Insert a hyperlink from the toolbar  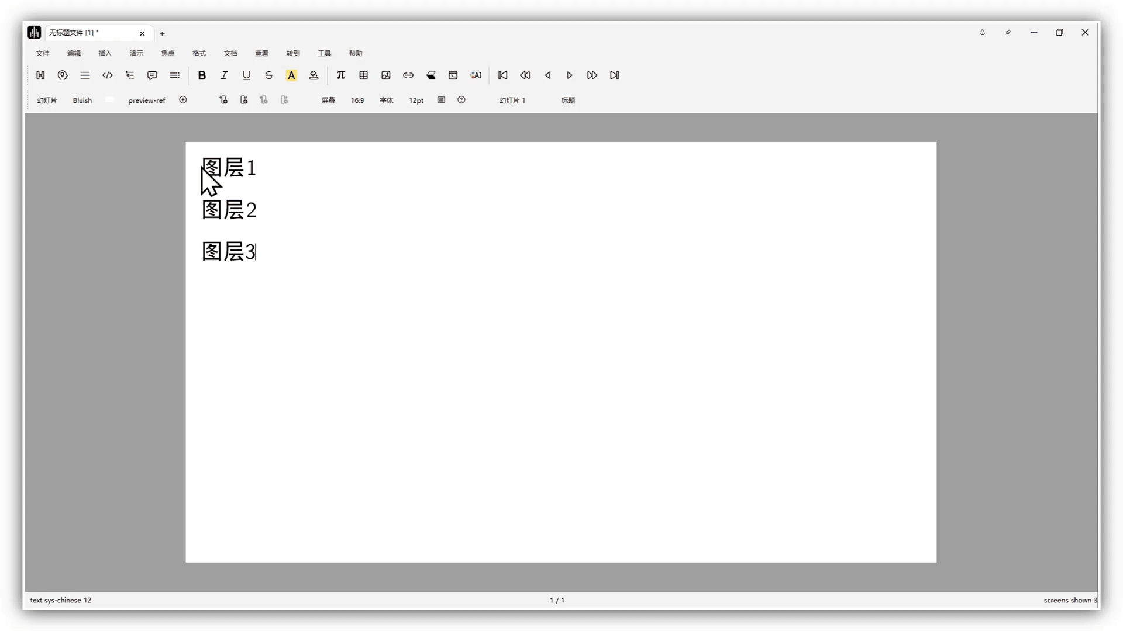(x=408, y=75)
